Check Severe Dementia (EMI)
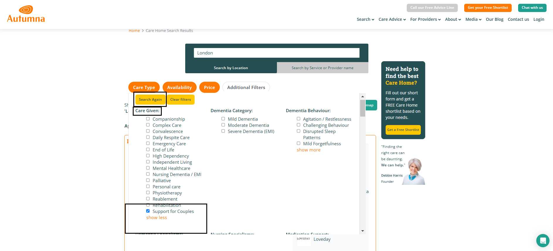This screenshot has width=553, height=251. (223, 131)
